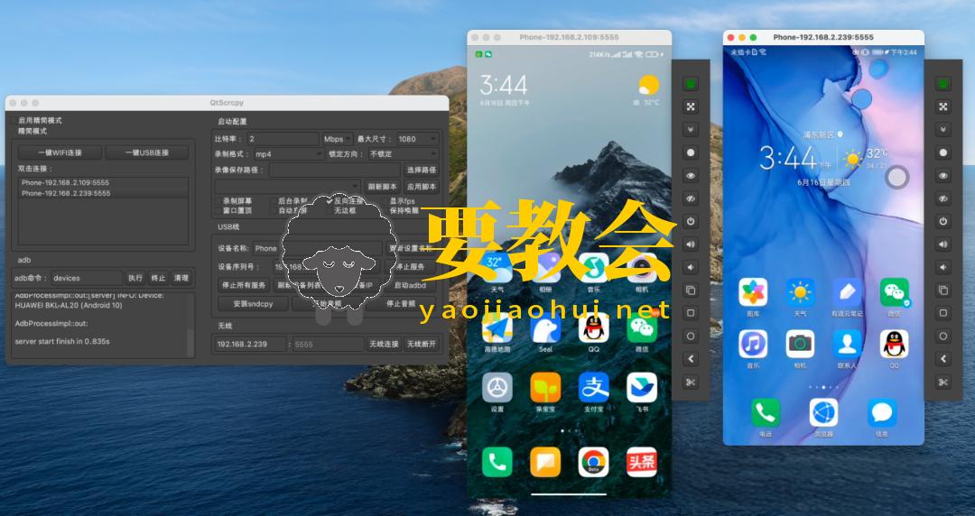
Task: Click the adb log scrollbar handle
Action: (x=190, y=342)
